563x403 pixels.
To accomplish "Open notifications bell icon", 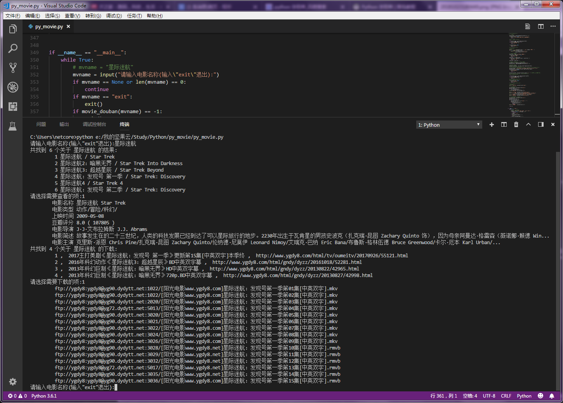I will click(552, 396).
